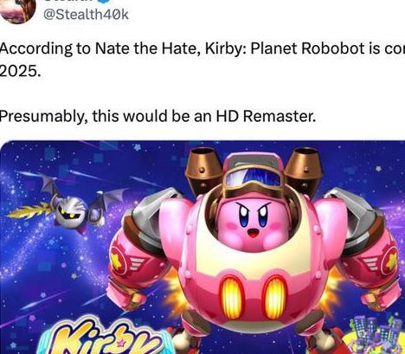405x354 pixels.
Task: Click the @Stealth40k handle
Action: 86,15
